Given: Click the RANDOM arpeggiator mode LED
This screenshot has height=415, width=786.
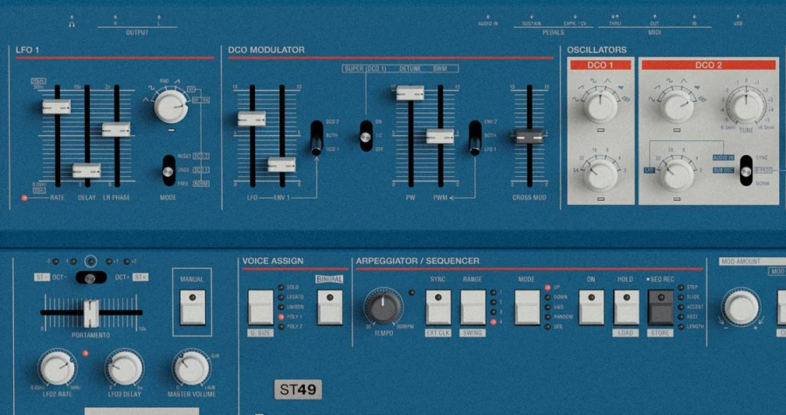Looking at the screenshot, I should (548, 316).
